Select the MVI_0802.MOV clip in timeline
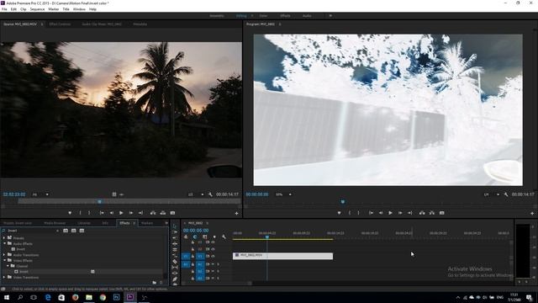538x303 pixels. (x=282, y=256)
